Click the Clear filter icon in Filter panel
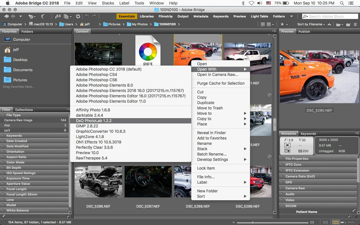The width and height of the screenshot is (360, 225). click(68, 217)
